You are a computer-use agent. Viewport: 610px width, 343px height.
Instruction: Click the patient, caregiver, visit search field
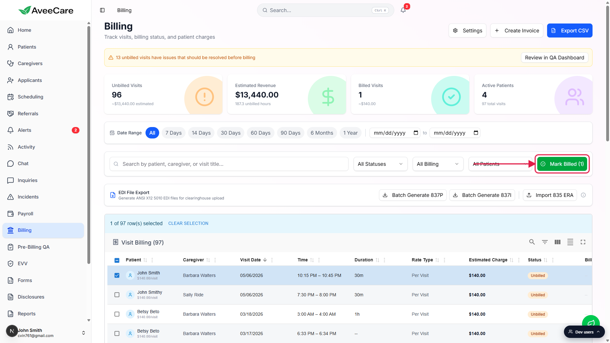tap(229, 164)
